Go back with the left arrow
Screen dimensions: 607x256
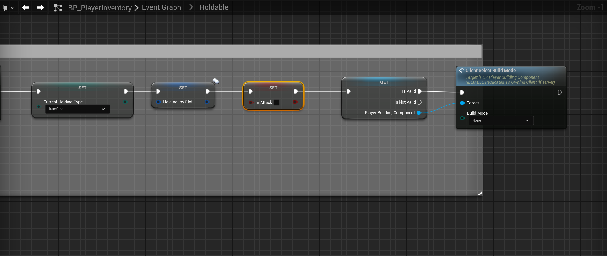tap(25, 8)
